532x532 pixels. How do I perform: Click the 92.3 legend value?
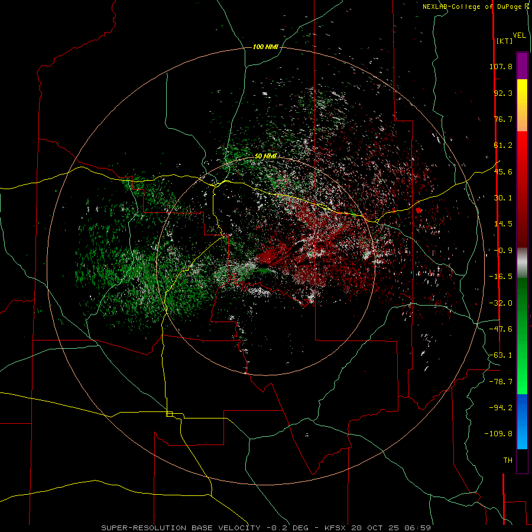(503, 93)
